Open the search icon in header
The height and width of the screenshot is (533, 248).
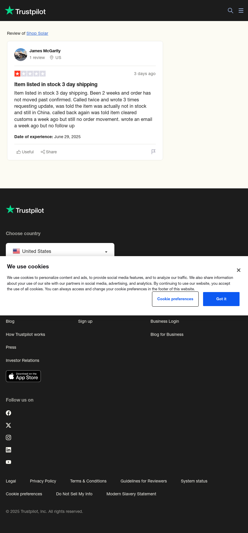tap(230, 11)
